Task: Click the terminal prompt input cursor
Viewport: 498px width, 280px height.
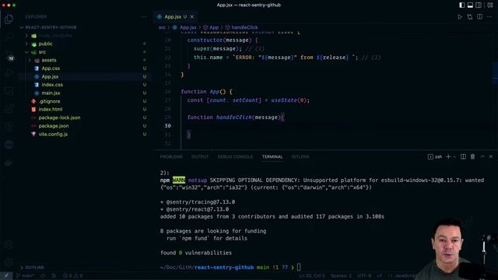Action: [x=299, y=268]
